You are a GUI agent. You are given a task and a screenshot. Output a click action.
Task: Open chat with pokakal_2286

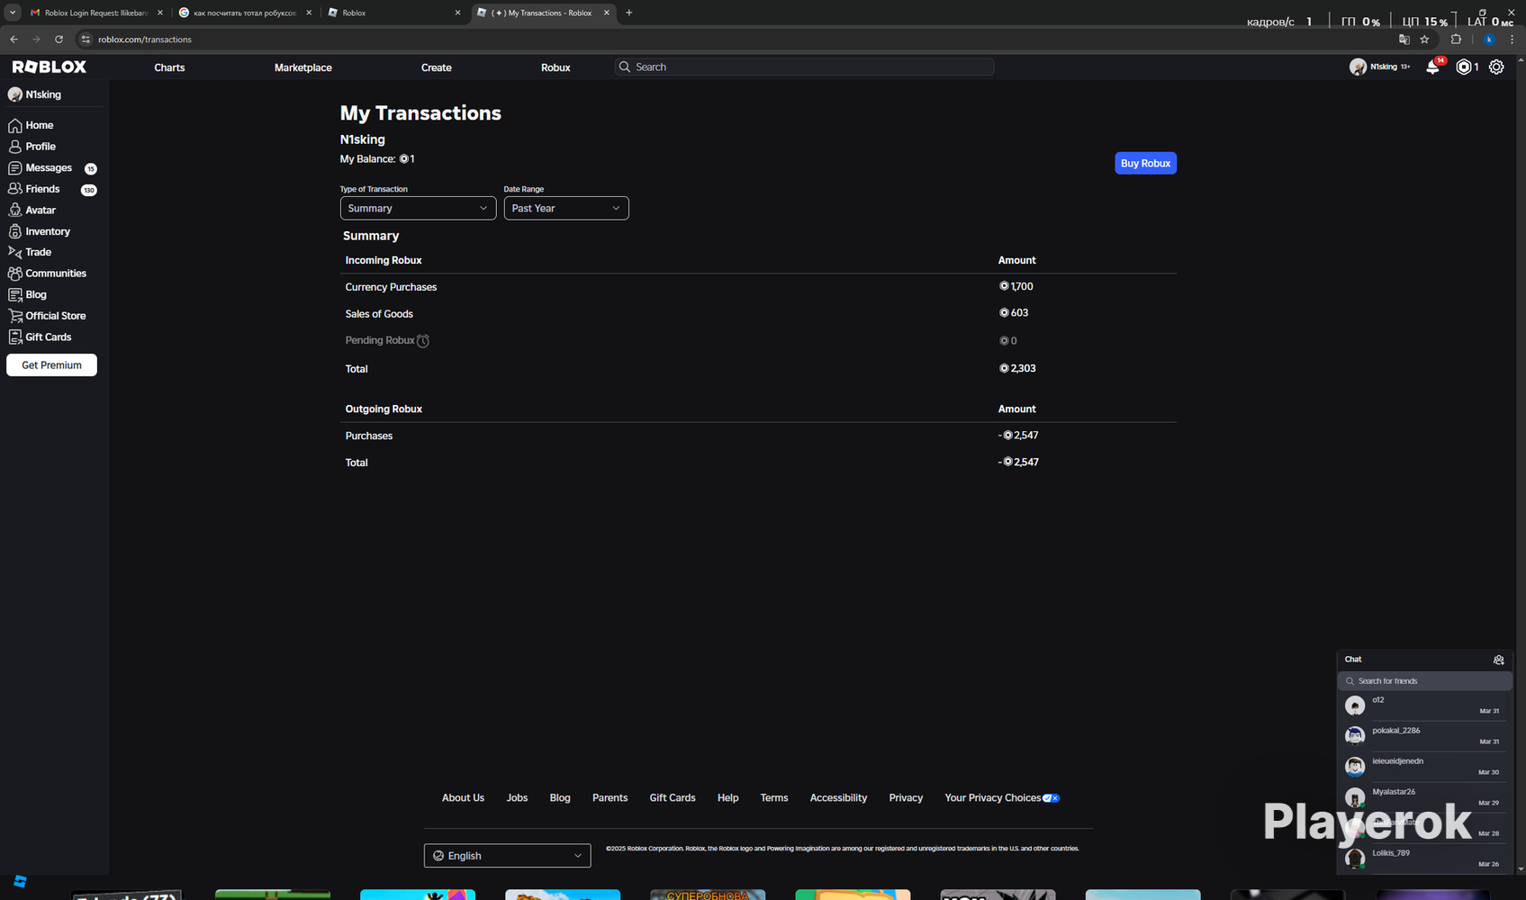click(1424, 736)
